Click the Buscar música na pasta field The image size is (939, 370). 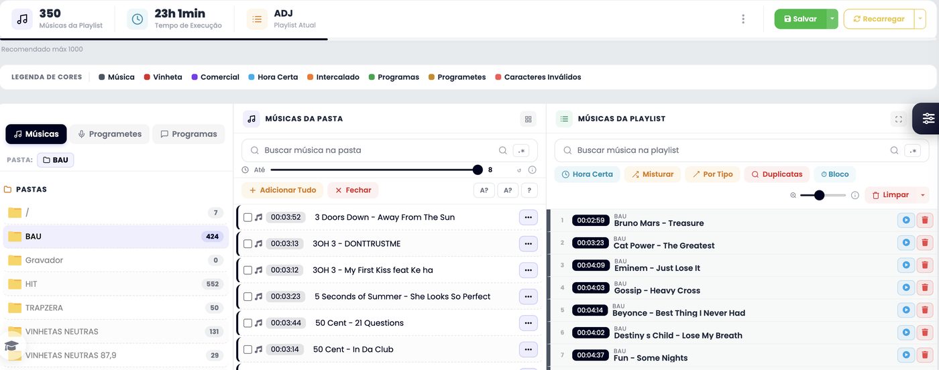tap(390, 151)
